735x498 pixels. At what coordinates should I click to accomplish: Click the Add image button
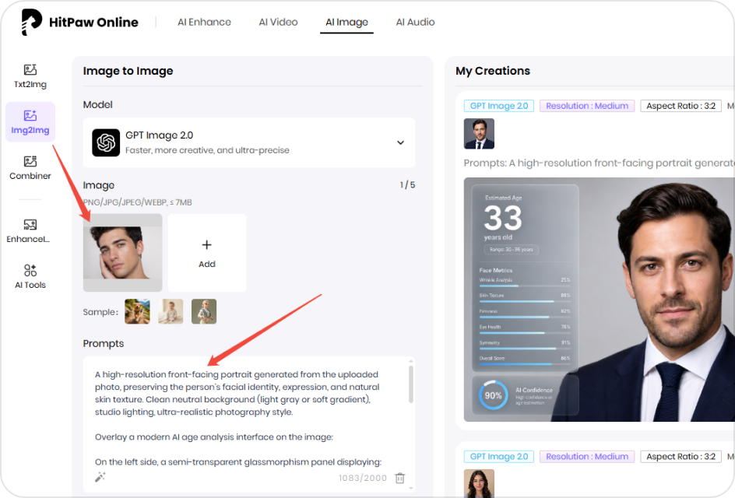[x=207, y=253]
